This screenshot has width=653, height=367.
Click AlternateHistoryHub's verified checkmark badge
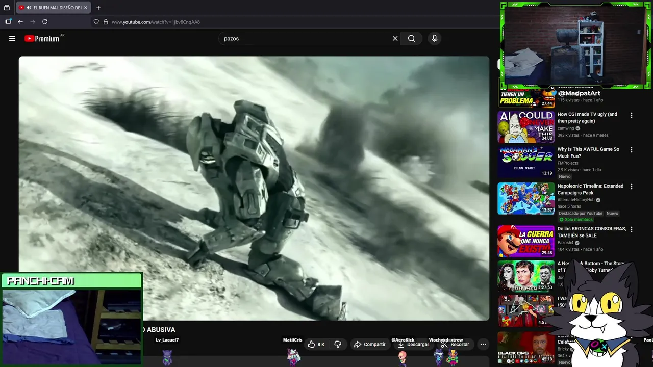point(598,200)
